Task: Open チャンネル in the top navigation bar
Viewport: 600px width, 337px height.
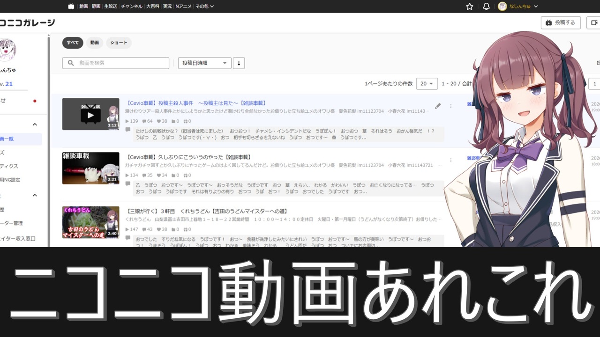Action: pyautogui.click(x=132, y=7)
